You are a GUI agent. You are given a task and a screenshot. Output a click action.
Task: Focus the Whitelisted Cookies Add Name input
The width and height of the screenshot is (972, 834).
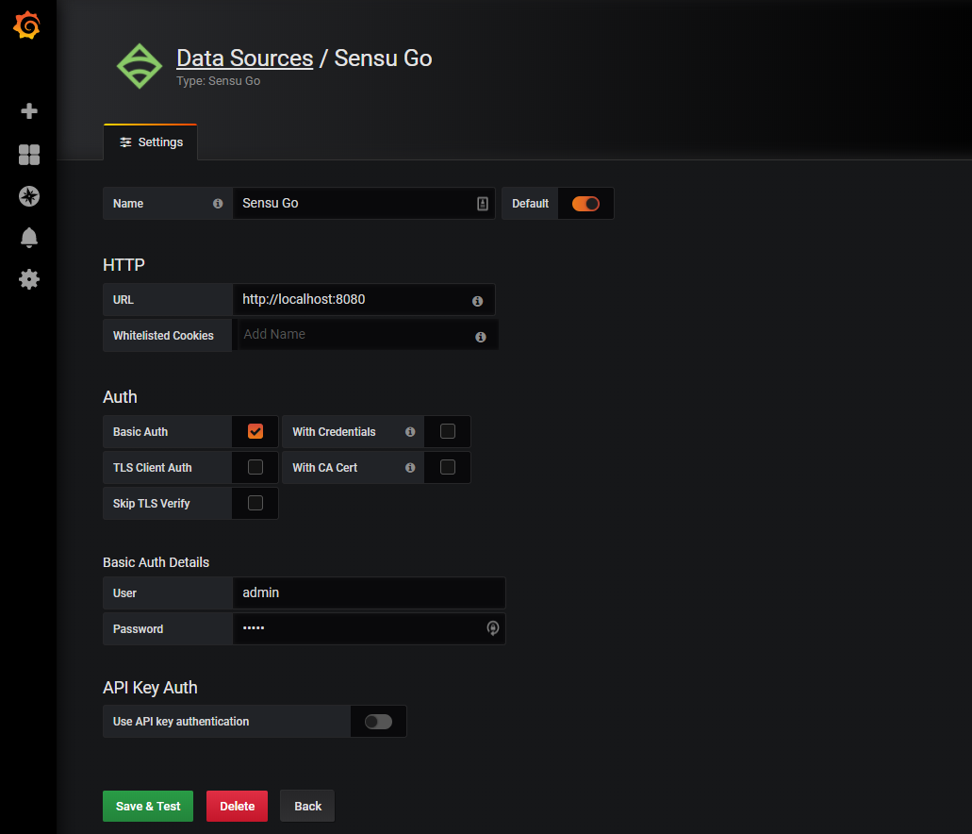pyautogui.click(x=366, y=335)
